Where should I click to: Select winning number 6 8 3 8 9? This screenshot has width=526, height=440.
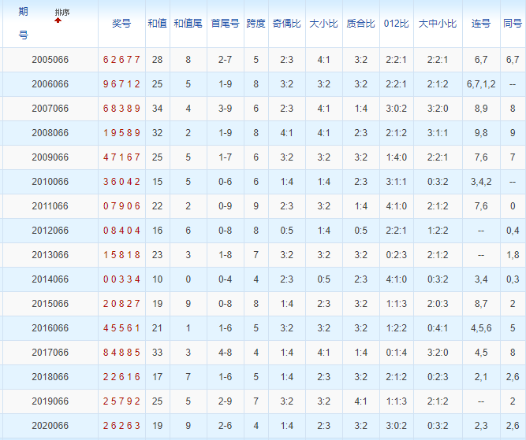tap(121, 109)
